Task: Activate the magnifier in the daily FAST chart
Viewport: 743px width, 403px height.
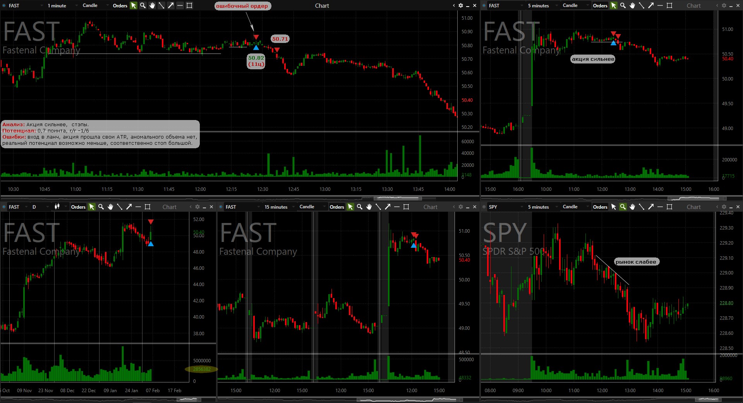Action: pyautogui.click(x=101, y=207)
